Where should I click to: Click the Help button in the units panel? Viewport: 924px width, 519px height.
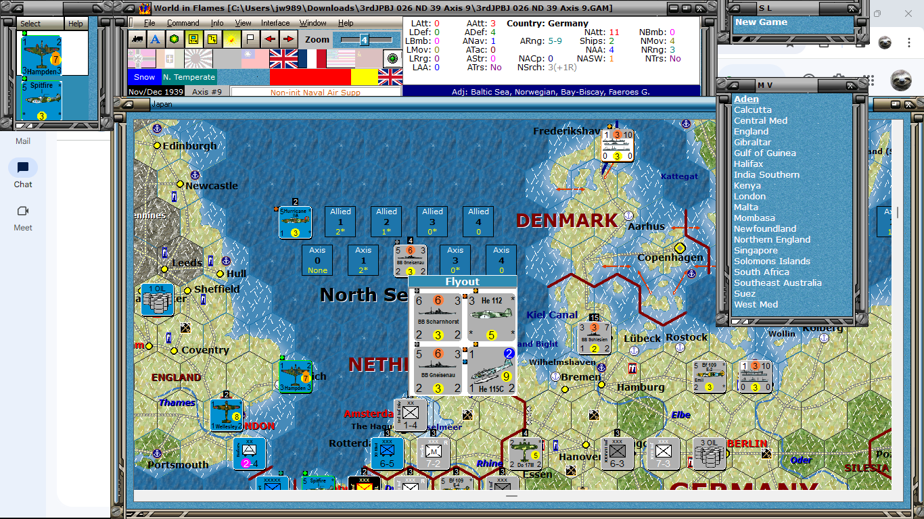[x=75, y=24]
